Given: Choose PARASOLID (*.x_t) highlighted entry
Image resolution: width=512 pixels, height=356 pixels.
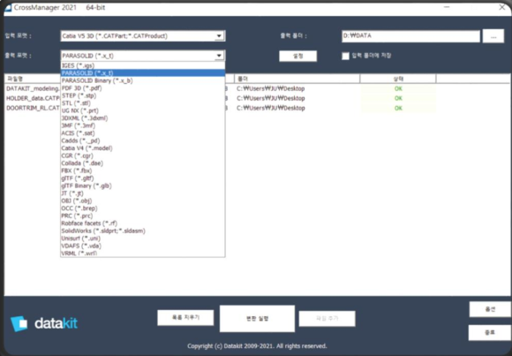Looking at the screenshot, I should [x=143, y=73].
